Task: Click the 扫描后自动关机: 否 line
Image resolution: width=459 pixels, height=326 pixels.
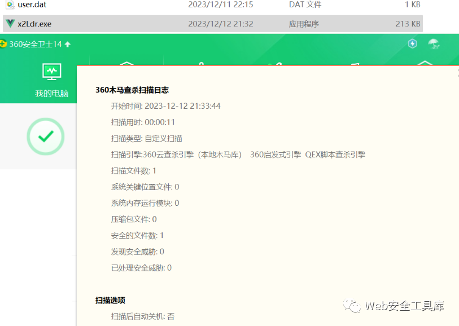Action: [143, 316]
